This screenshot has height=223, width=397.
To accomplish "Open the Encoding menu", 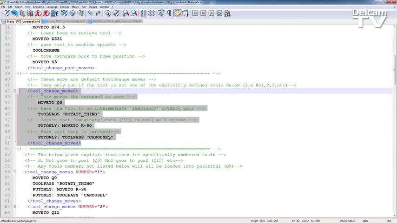I will 38,7.
